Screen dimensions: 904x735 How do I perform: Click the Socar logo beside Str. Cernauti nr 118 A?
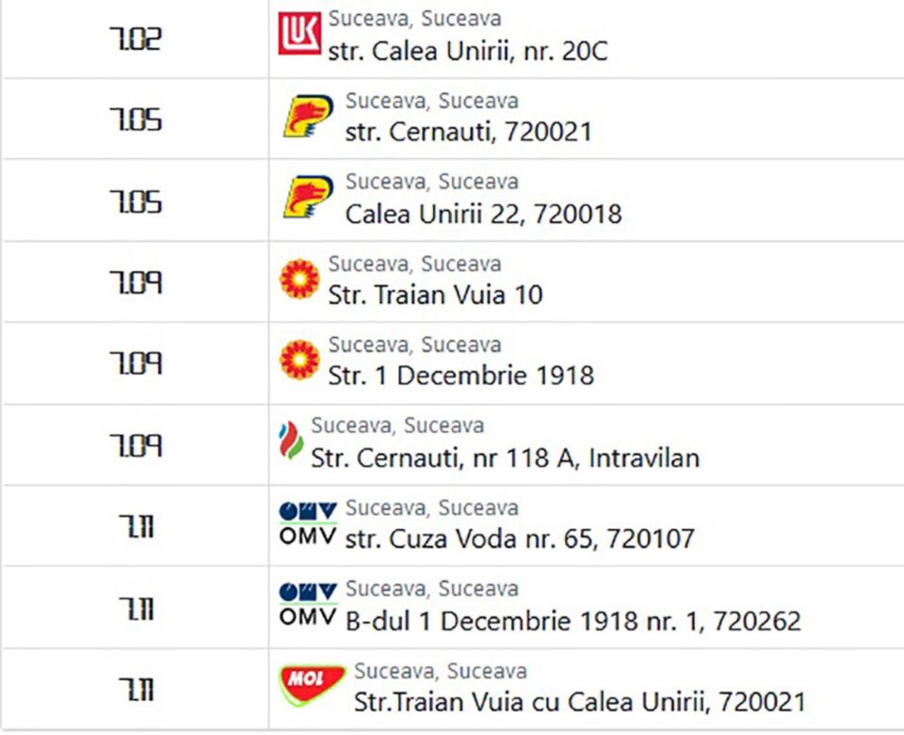tap(291, 440)
